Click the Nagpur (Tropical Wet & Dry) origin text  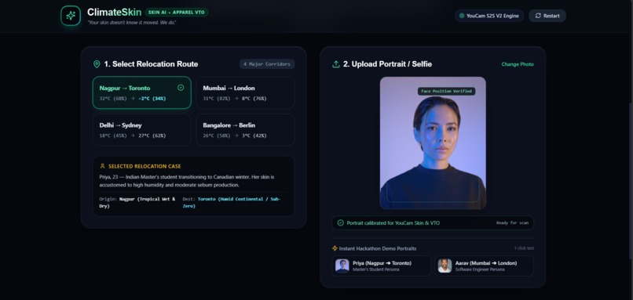pyautogui.click(x=137, y=202)
